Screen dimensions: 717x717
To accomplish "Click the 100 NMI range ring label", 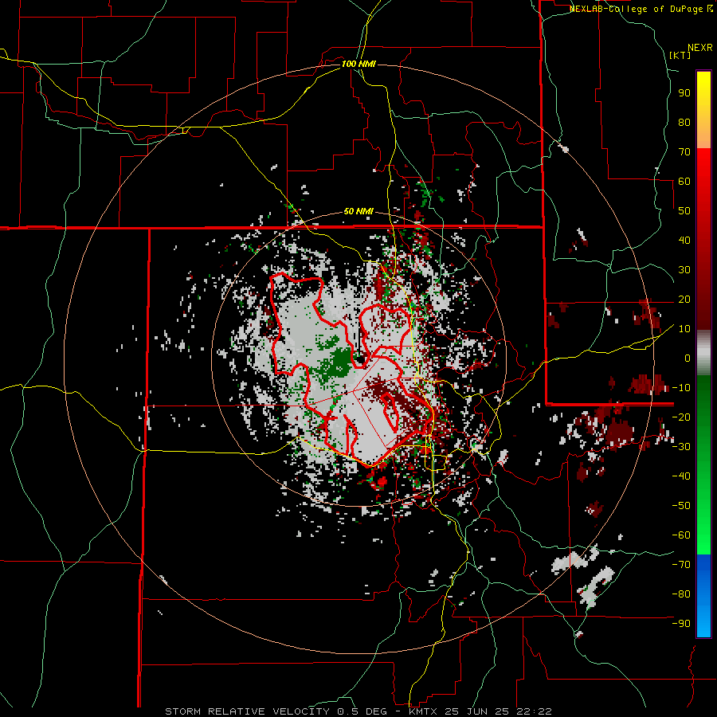I will pyautogui.click(x=358, y=64).
